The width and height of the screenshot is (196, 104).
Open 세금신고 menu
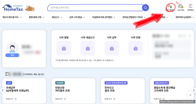[55, 17]
